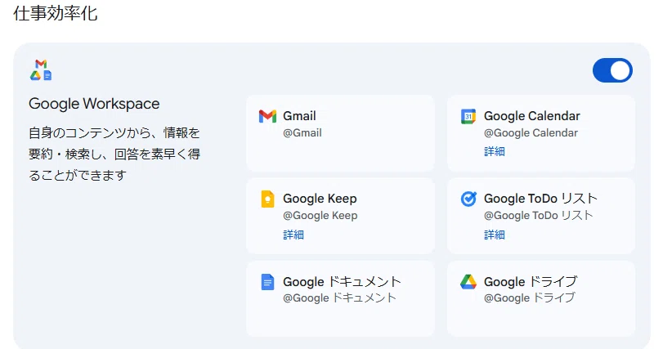Open the 詳細 link under Google ToDo リスト
663x349 pixels.
tap(495, 235)
